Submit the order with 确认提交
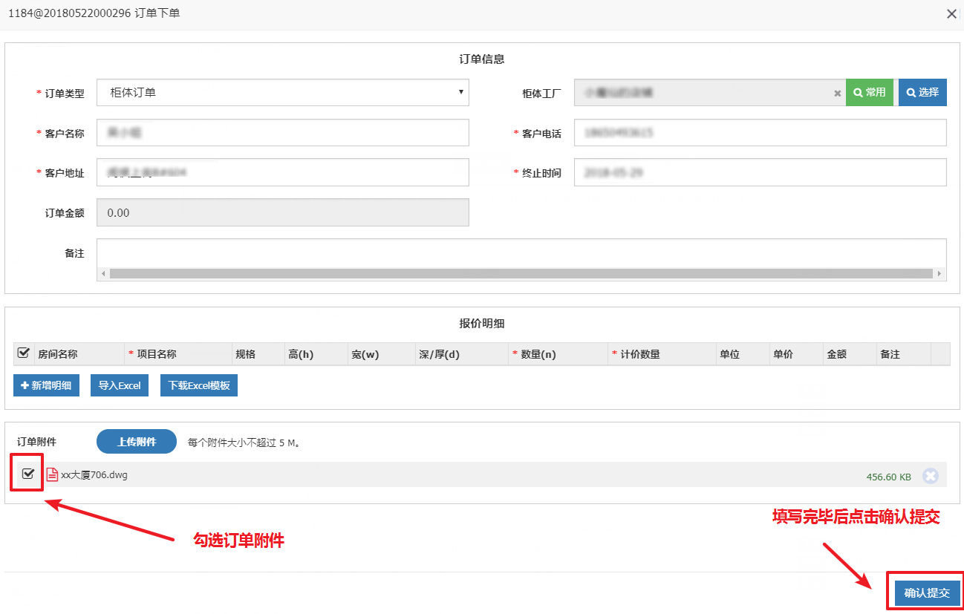Screen dimensions: 964x614 click(x=927, y=593)
